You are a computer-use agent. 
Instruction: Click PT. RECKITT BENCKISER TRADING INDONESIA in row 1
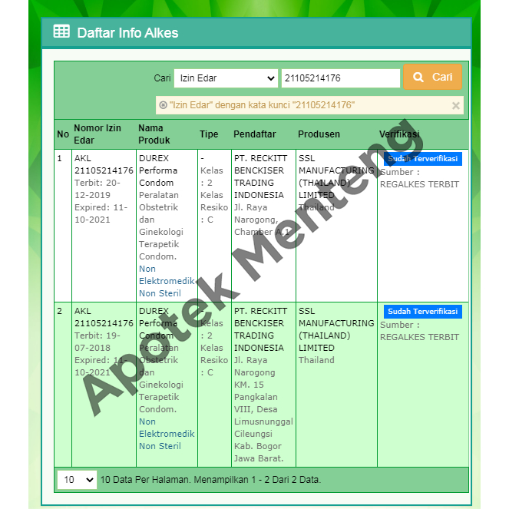click(x=261, y=177)
